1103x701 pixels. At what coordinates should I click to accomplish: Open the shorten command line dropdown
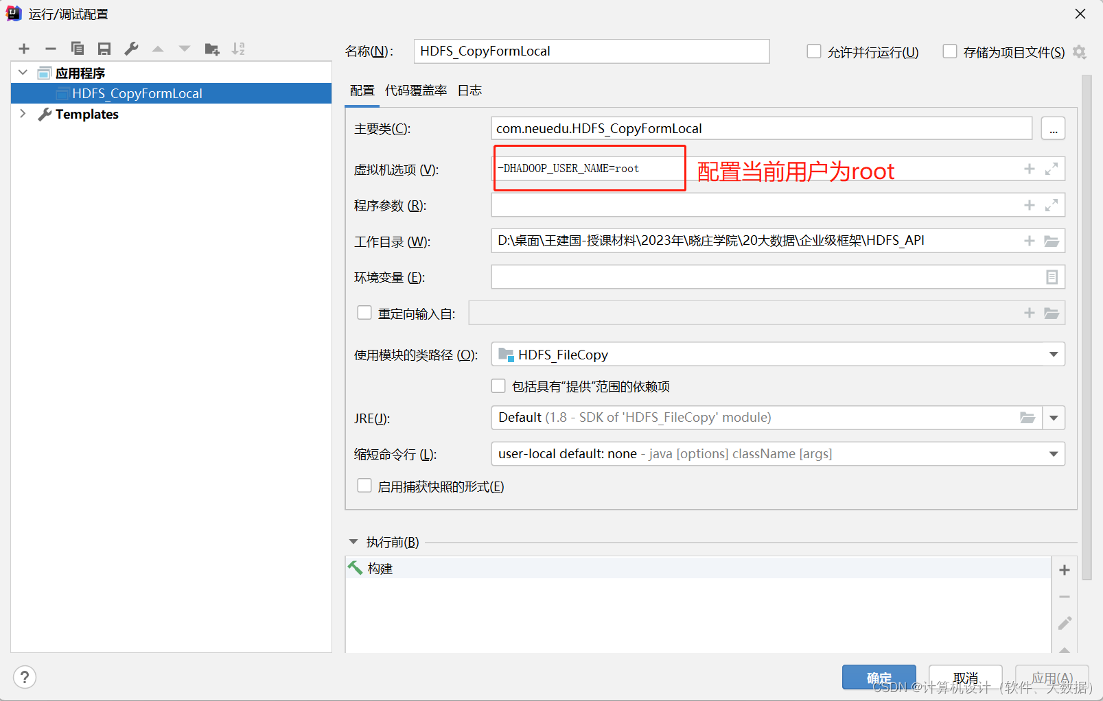pyautogui.click(x=1054, y=454)
